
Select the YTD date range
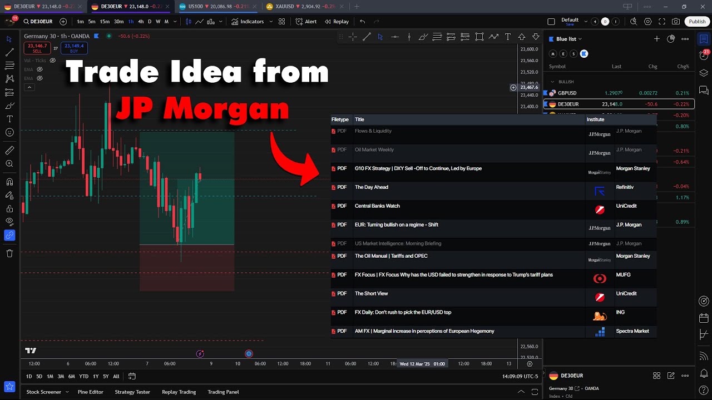[x=83, y=376]
